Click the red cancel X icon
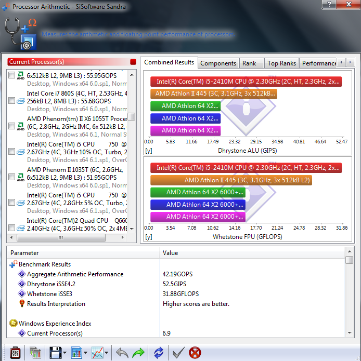 (195, 353)
